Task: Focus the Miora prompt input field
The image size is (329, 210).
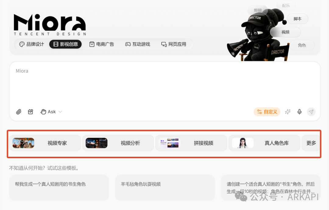Action: [165, 91]
